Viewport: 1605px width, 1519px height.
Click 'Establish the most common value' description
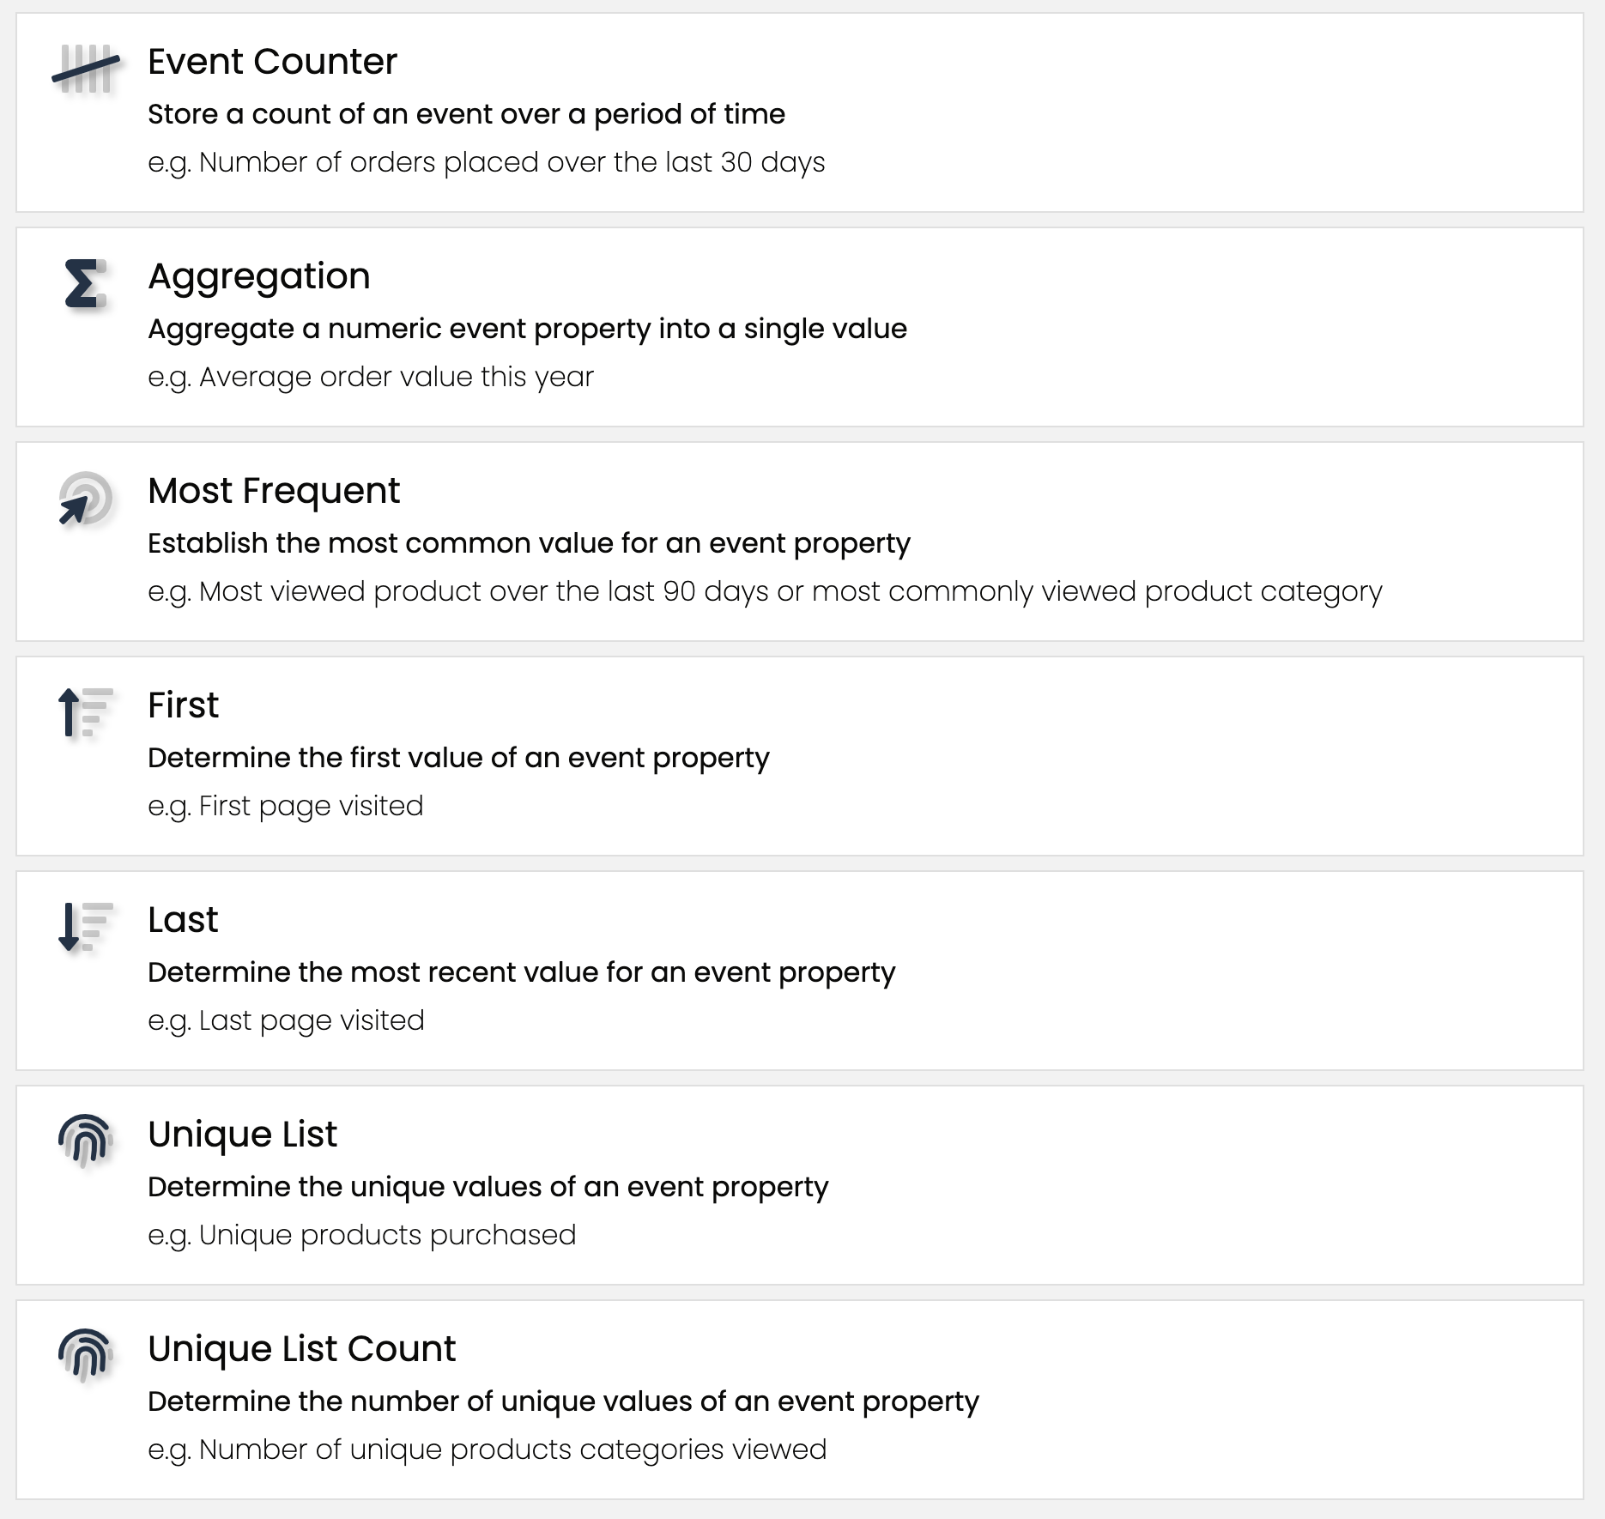[x=529, y=543]
